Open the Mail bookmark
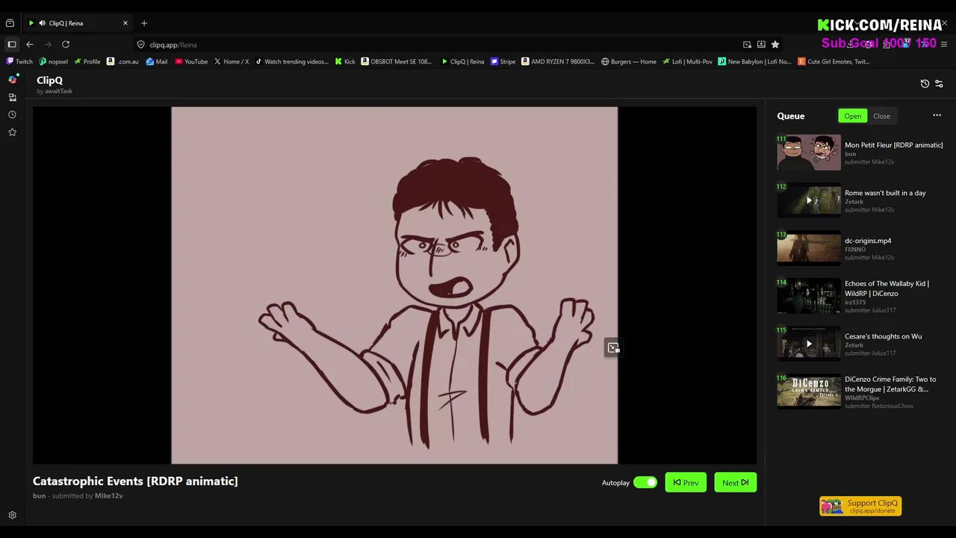This screenshot has height=538, width=956. coord(157,61)
